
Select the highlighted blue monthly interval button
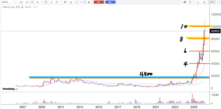[32, 2]
